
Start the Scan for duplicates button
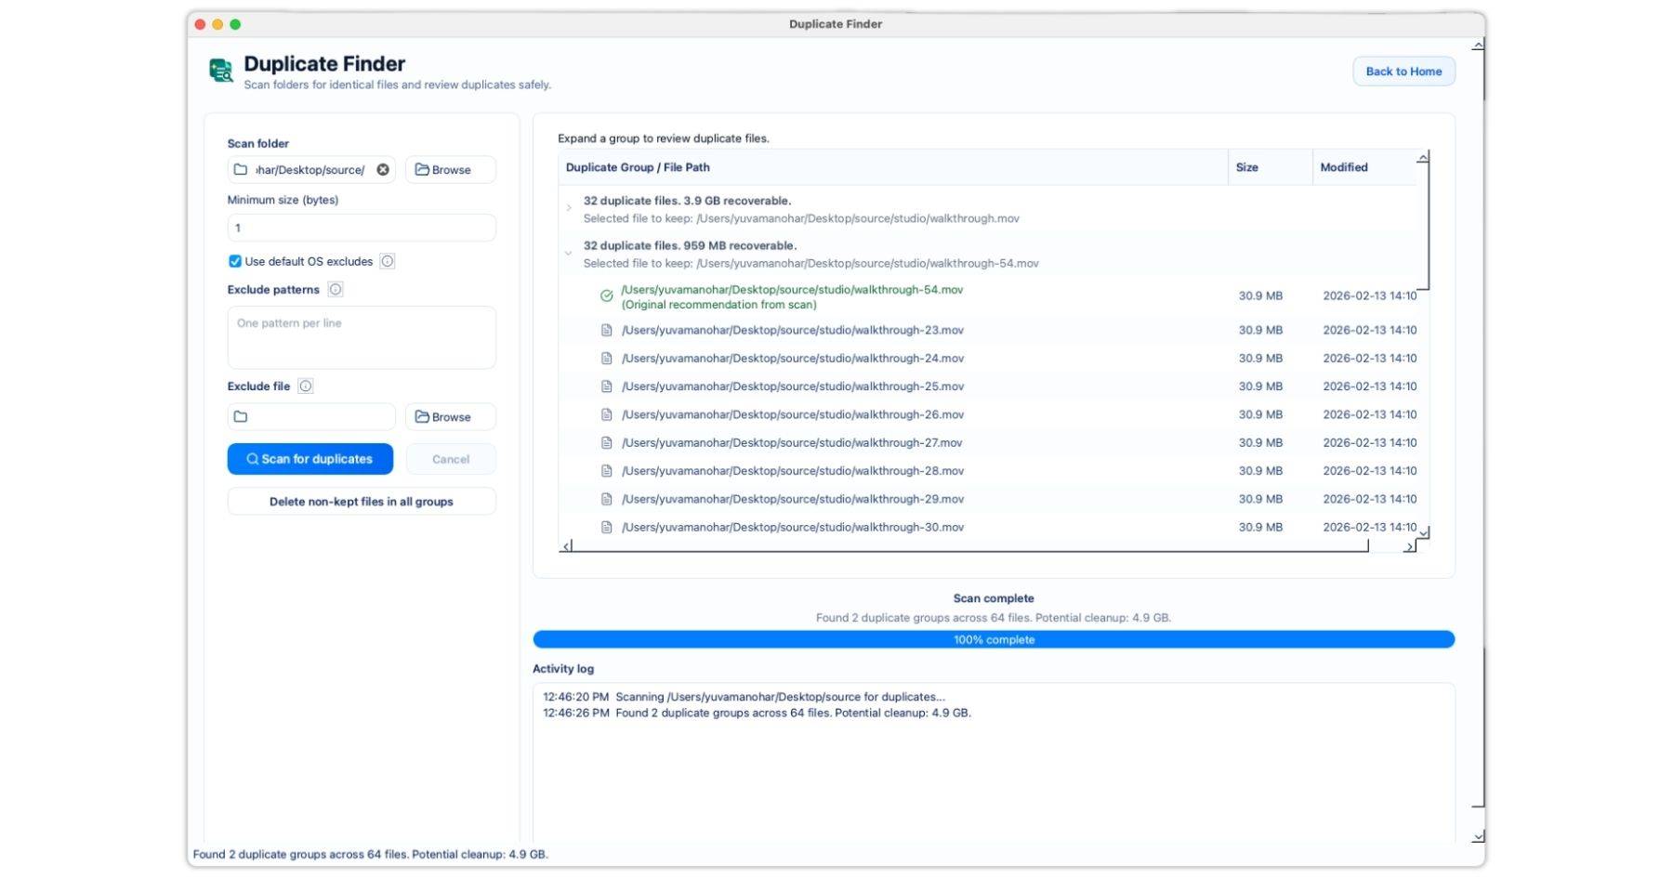point(310,459)
